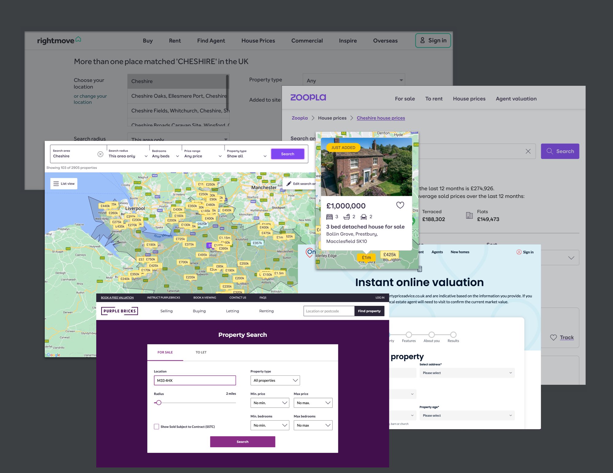Tick Show Sold Subject to Contract checkbox

156,426
